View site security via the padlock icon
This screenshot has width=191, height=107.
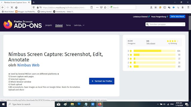click(38, 7)
